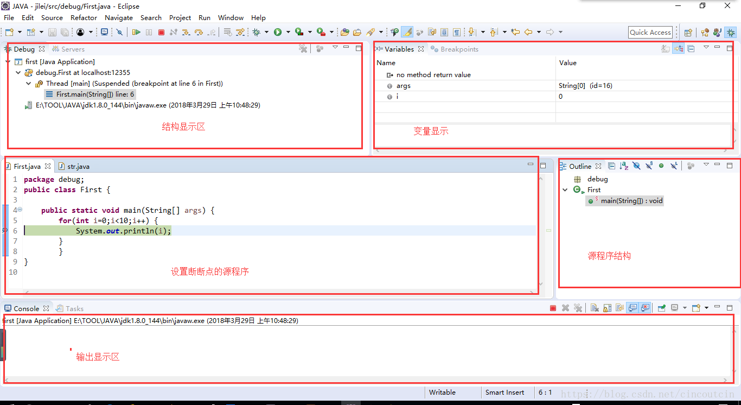Toggle alphabetical sort in Outline view

(624, 166)
